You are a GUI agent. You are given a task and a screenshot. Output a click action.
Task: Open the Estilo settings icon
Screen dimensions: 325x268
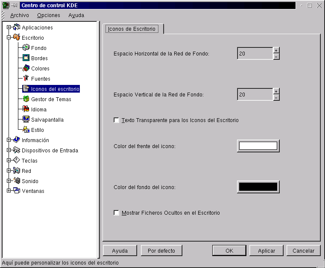26,130
